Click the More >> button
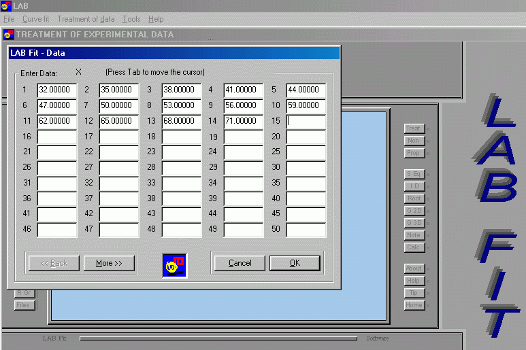 (x=109, y=263)
